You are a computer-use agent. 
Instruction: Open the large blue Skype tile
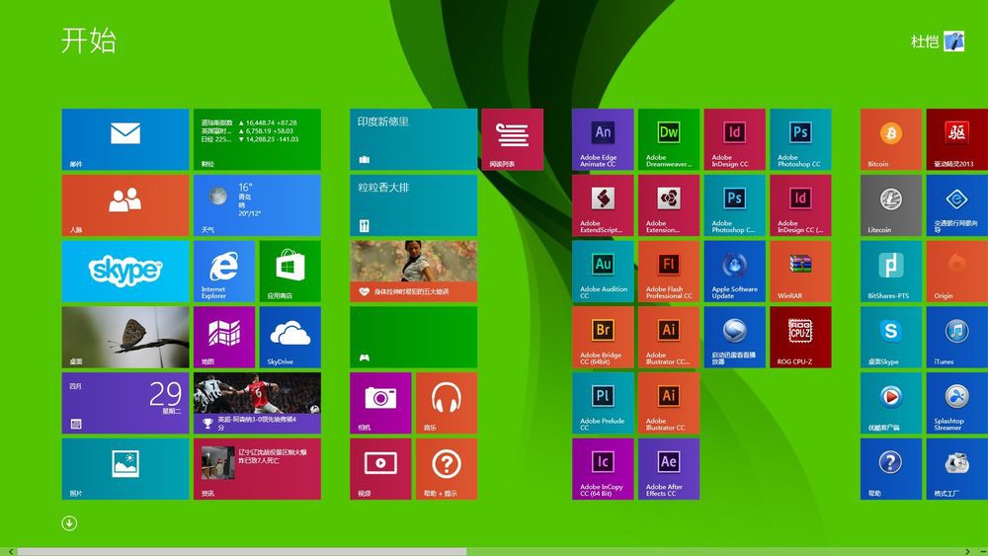[x=125, y=271]
